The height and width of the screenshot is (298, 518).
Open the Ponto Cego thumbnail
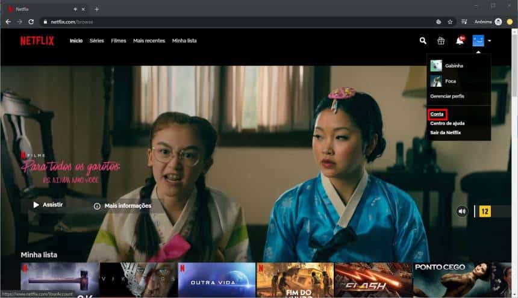[x=452, y=280]
